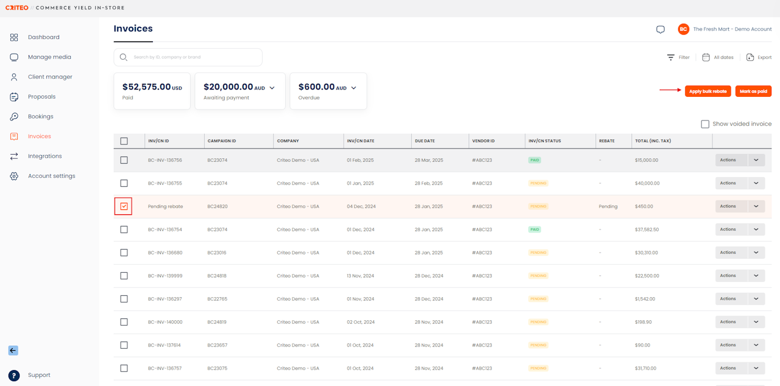Uncheck the Pending rebate row checkbox
780x386 pixels.
pos(124,206)
